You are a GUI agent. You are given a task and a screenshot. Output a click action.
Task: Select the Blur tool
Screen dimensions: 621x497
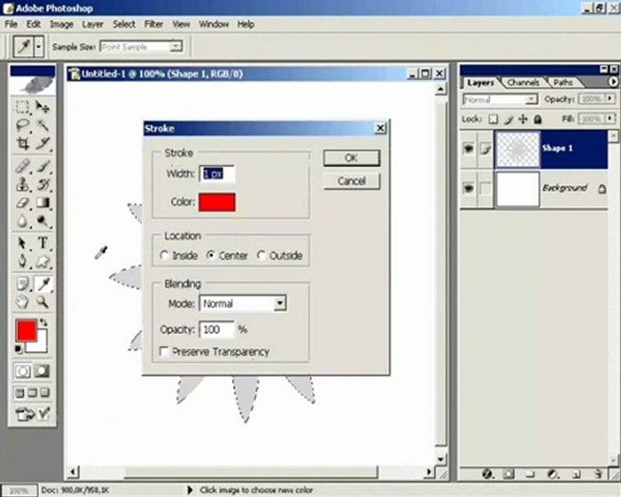(22, 221)
